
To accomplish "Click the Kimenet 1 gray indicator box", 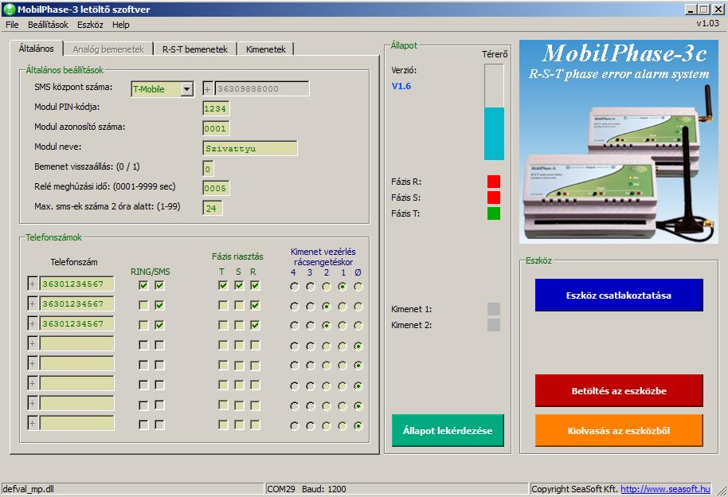I will click(x=494, y=309).
